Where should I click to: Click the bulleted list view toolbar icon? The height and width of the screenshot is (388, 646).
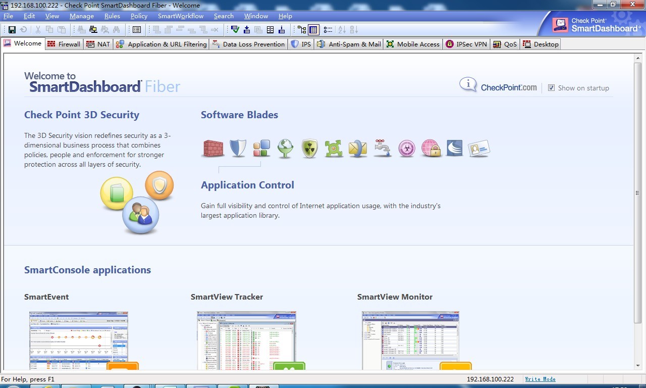[x=328, y=30]
